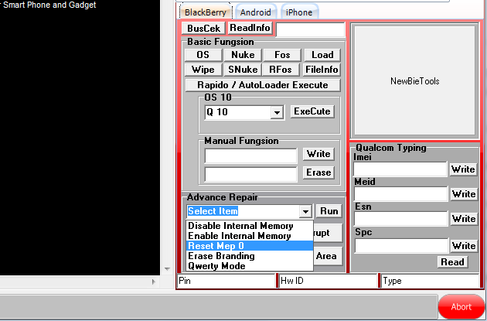Select Enable Internal Memory from list
Screen dimensions: 487x321
click(x=250, y=236)
